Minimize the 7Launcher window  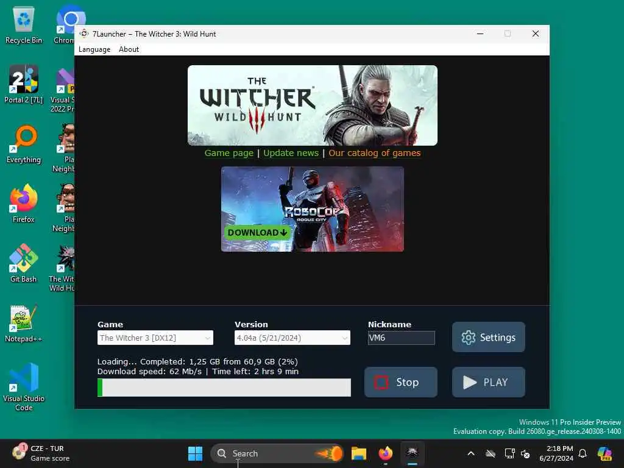coord(480,34)
